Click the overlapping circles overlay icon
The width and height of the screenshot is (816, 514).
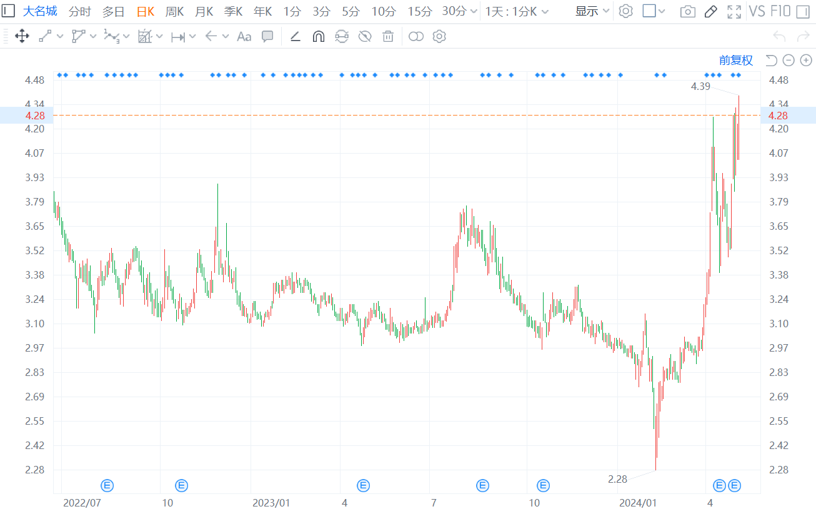click(x=416, y=37)
